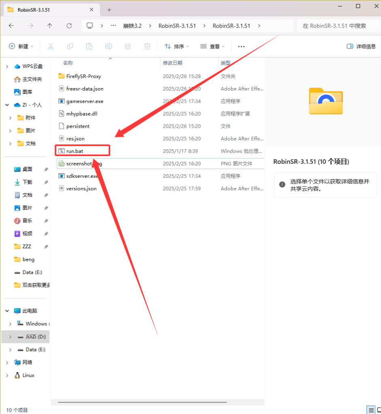Screen dimensions: 381x414
Task: Open the 查看 view menu
Action: pos(213,46)
